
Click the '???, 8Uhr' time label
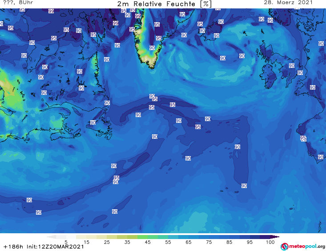[18, 3]
